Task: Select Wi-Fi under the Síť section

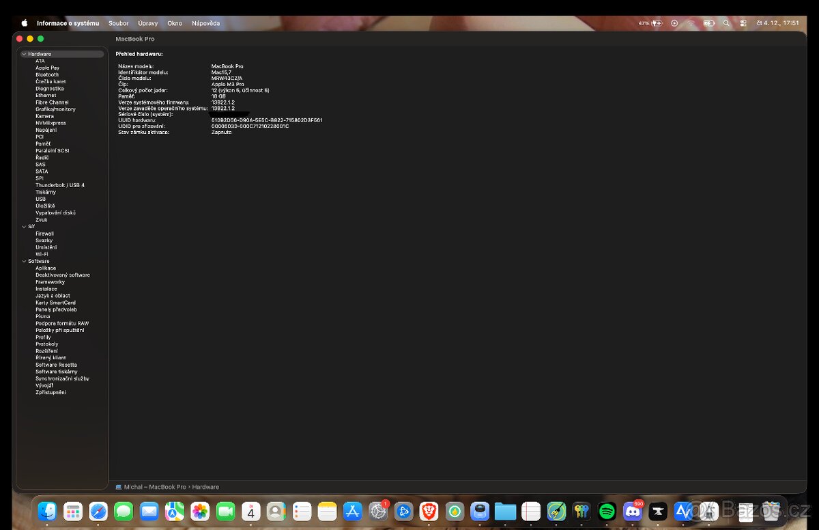Action: (42, 253)
